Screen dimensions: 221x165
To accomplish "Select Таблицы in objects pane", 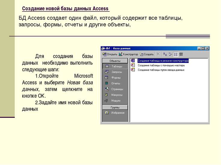I will [115, 66].
